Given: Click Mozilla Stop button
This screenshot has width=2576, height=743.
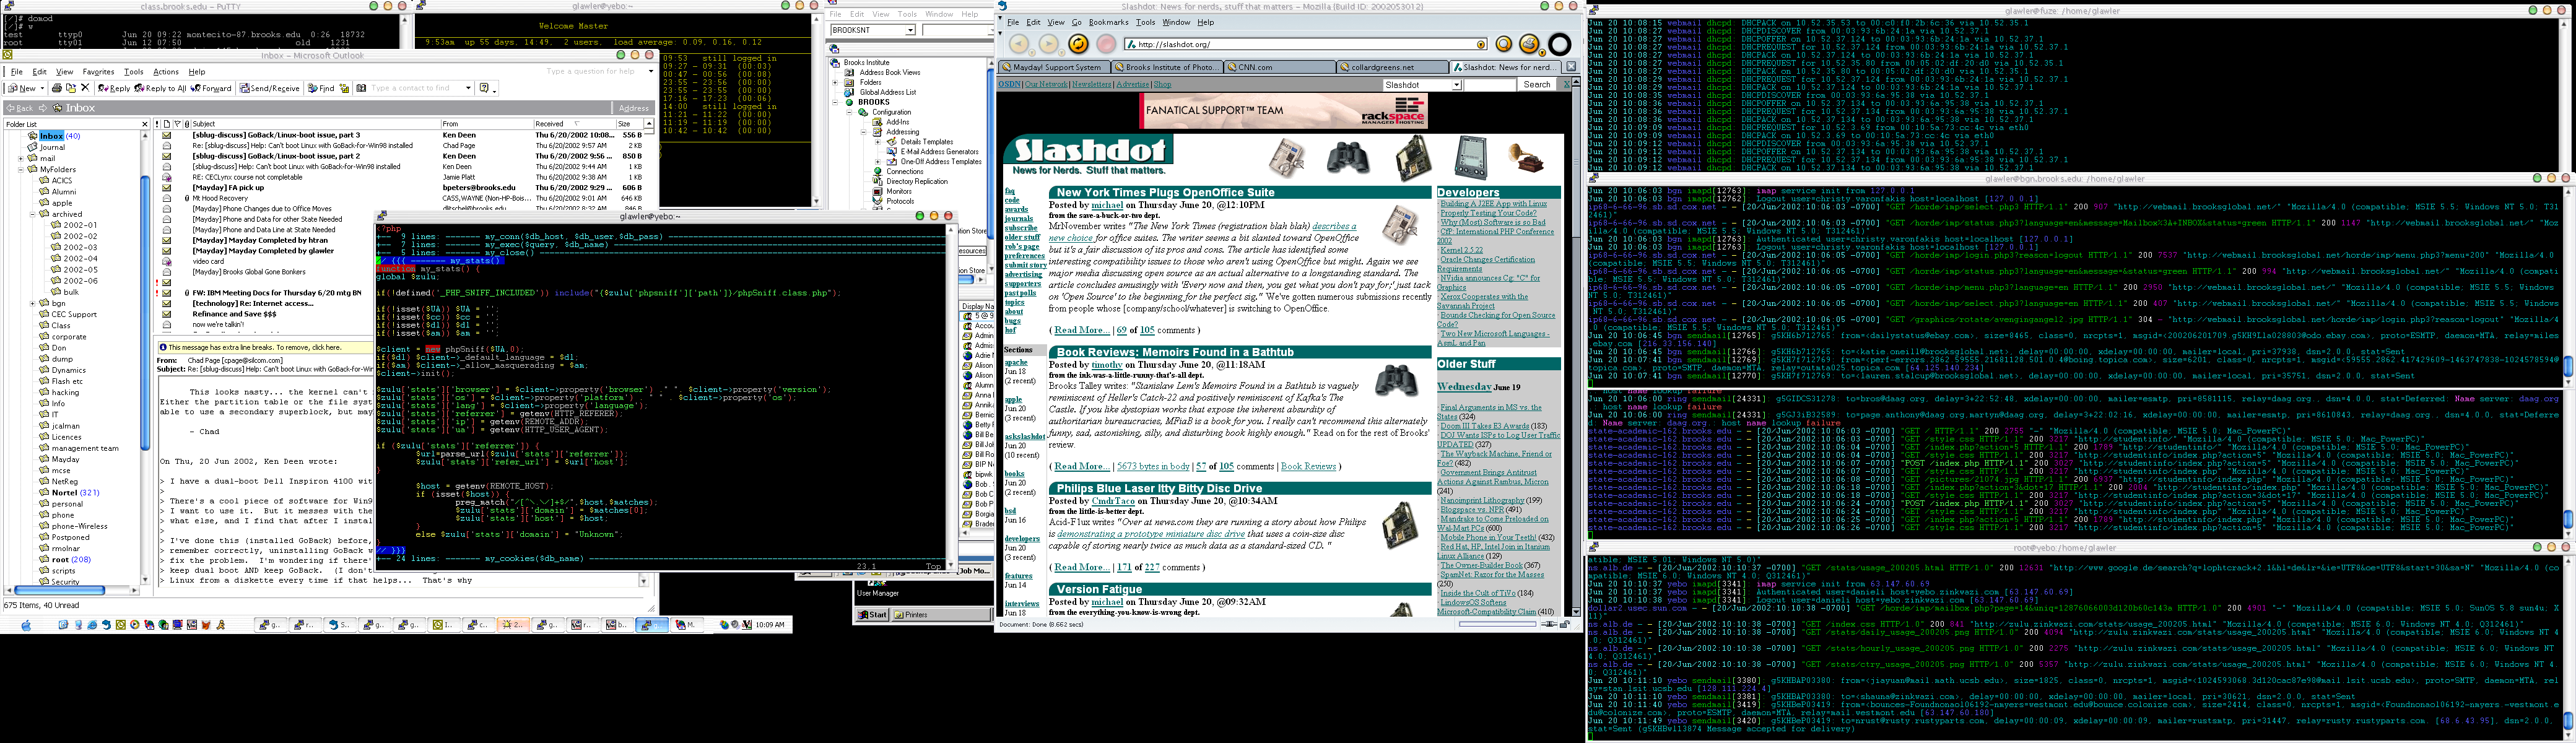Looking at the screenshot, I should (1106, 44).
